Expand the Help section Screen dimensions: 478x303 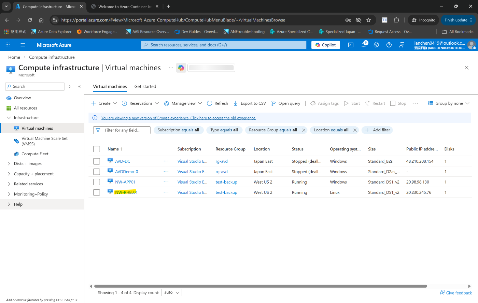coord(9,204)
